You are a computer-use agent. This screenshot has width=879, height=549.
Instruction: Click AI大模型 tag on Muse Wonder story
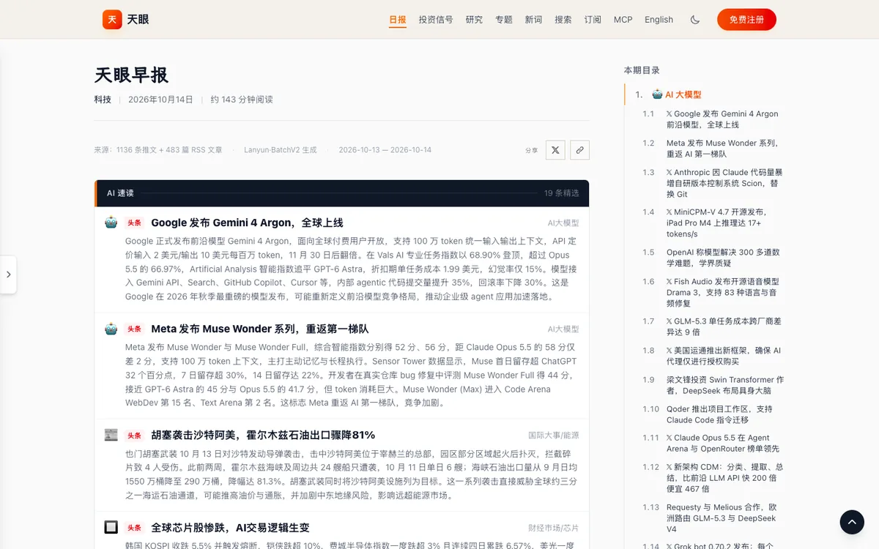563,329
